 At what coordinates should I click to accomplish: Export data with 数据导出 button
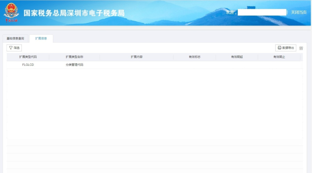pos(285,48)
